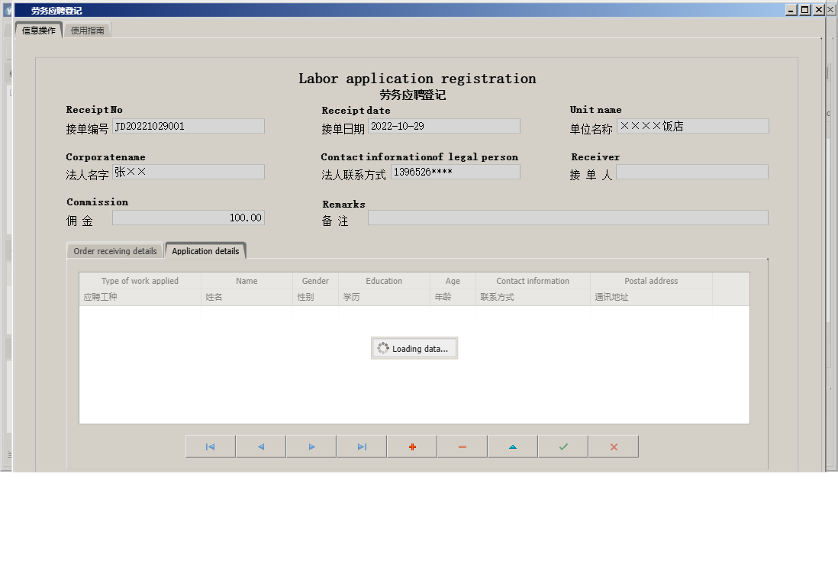
Task: Post changes with green checkmark button
Action: click(x=562, y=447)
